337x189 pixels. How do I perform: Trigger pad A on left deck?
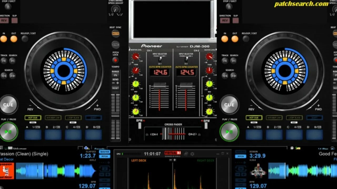point(33,135)
